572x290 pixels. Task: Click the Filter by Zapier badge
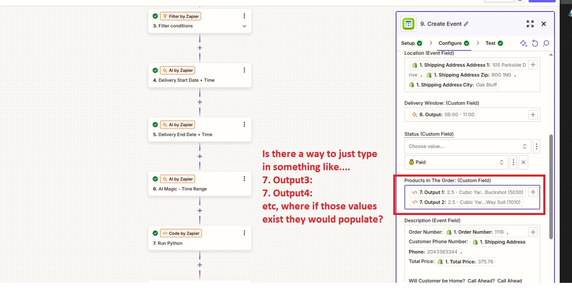180,16
